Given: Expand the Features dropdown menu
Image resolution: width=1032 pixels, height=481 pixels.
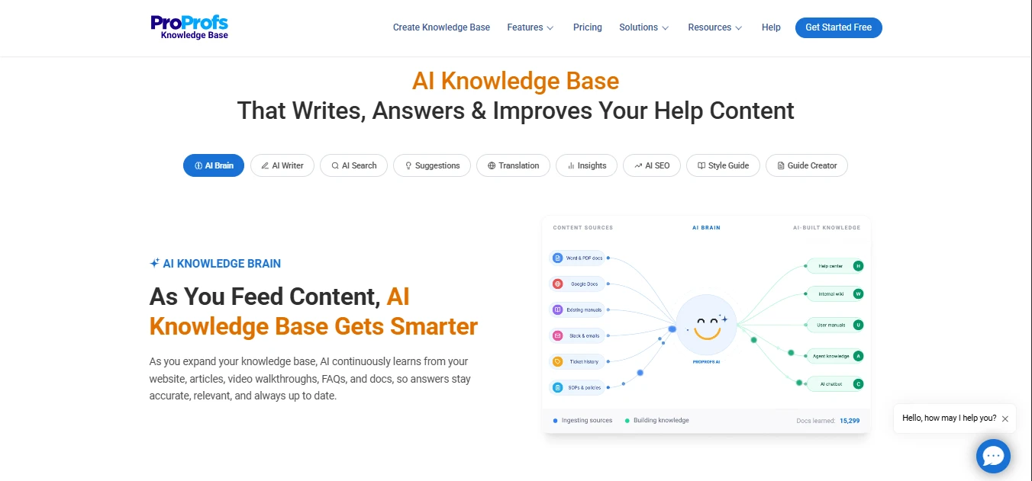Looking at the screenshot, I should click(531, 27).
